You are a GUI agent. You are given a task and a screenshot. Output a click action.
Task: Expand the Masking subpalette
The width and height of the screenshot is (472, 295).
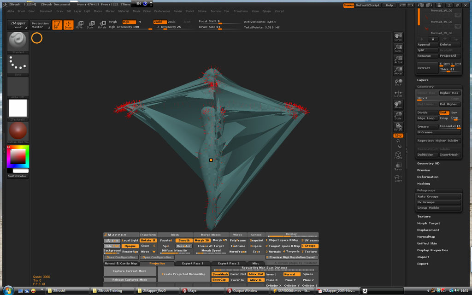click(x=424, y=183)
